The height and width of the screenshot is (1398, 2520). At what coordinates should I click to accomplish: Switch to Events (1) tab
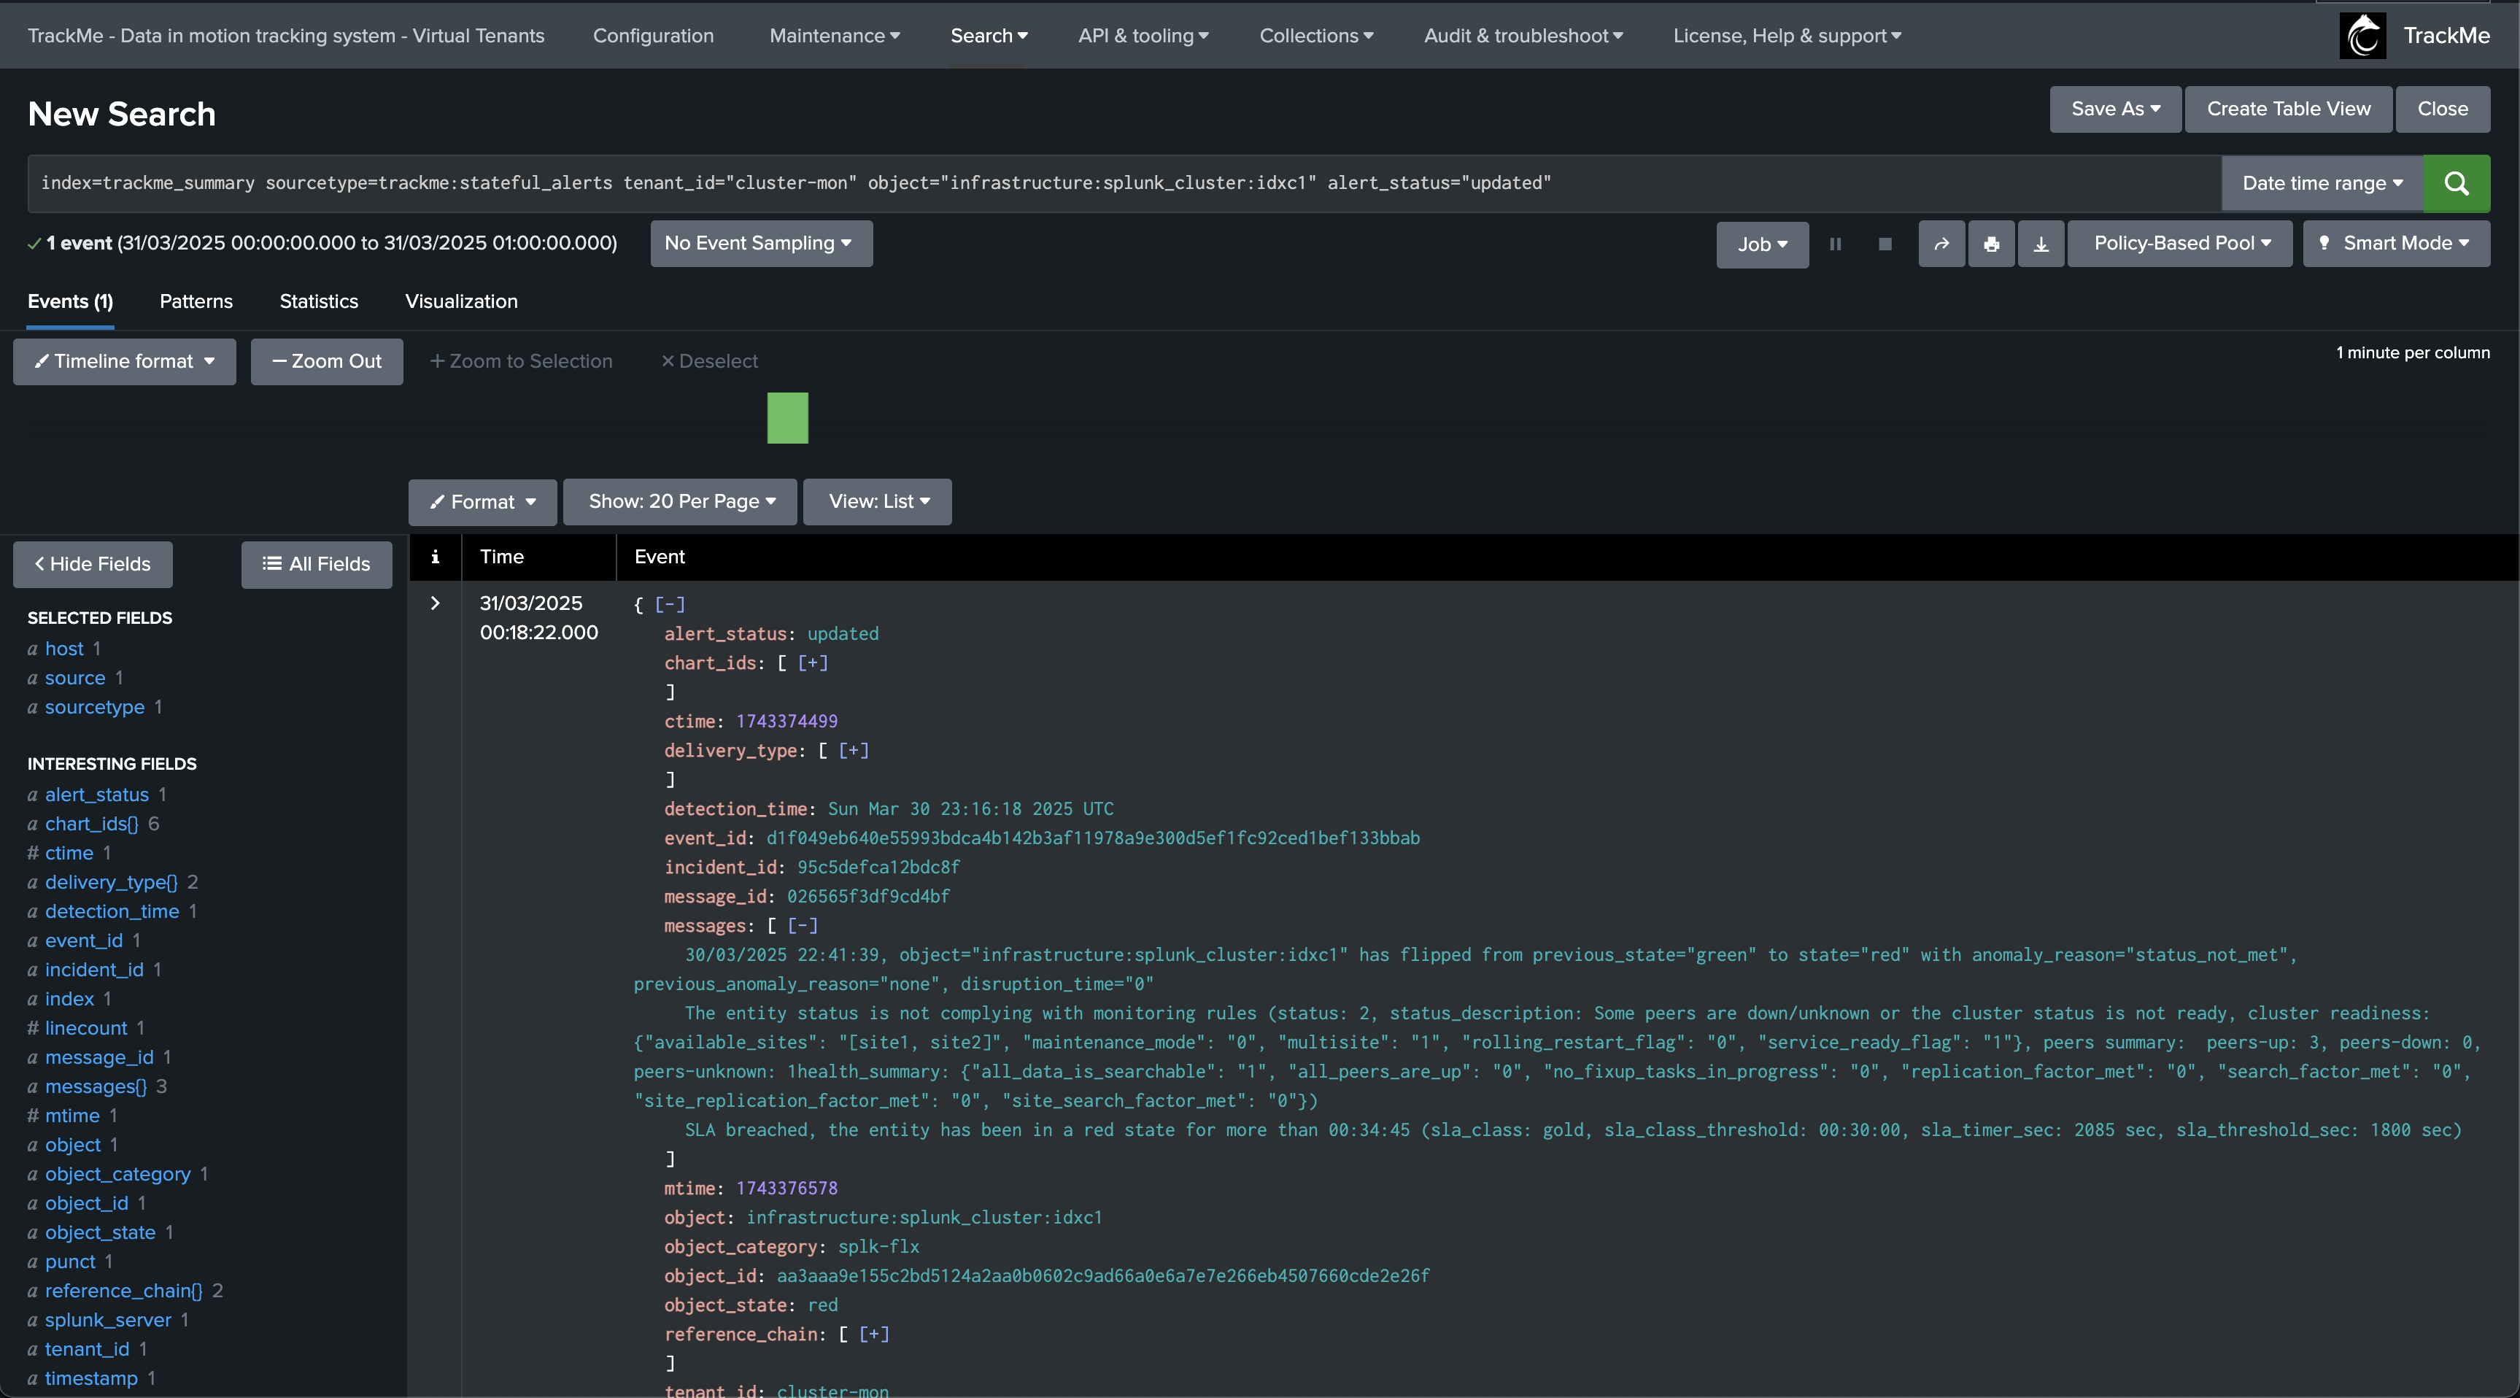coord(71,301)
